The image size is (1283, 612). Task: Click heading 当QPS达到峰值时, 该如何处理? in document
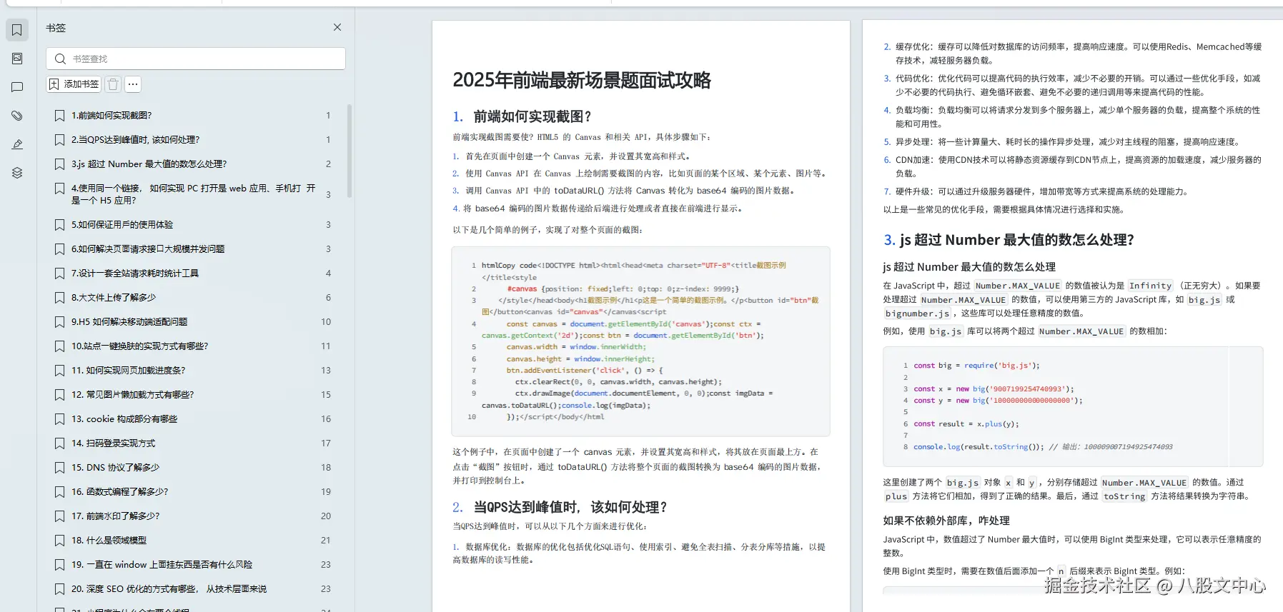(x=570, y=507)
